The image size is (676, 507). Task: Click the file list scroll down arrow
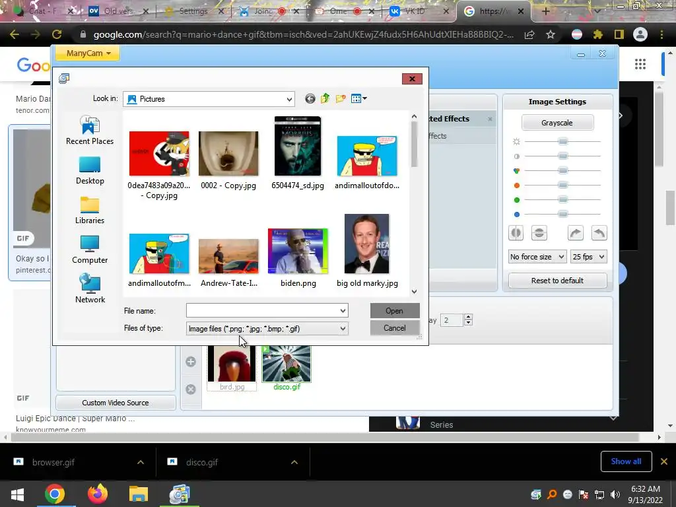(x=414, y=292)
